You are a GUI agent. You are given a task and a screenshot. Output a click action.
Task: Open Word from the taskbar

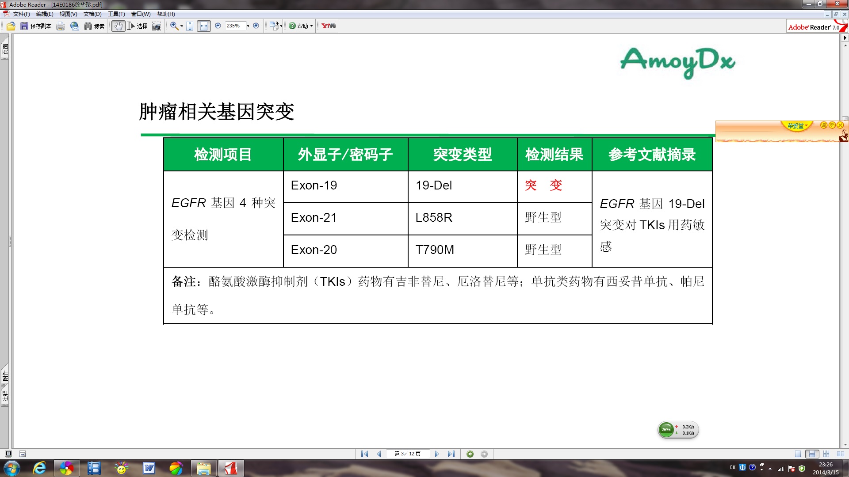(x=149, y=468)
